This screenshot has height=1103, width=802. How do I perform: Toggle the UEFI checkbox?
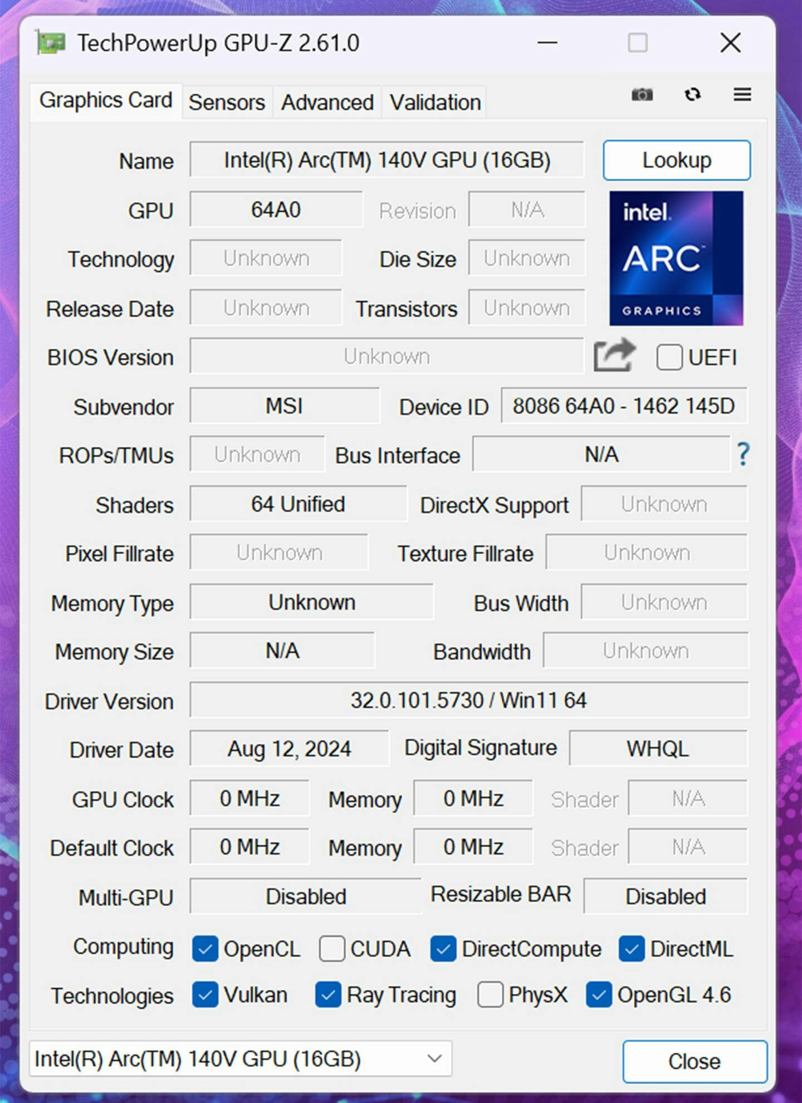669,357
